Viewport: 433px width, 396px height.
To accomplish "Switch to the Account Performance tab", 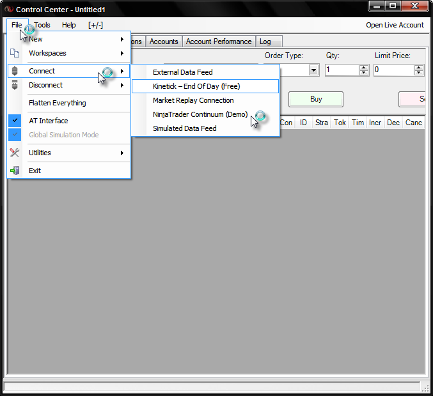I will (x=219, y=42).
